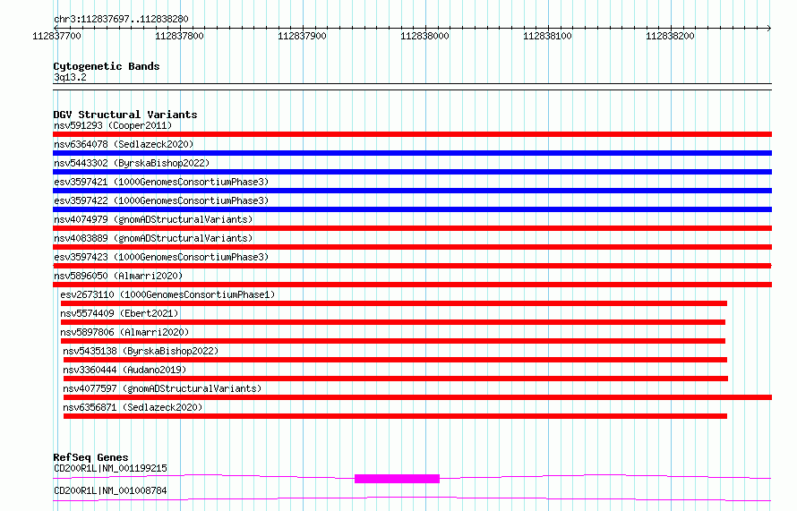The height and width of the screenshot is (511, 797).
Task: Click the red bar under nsv4077597
Action: [418, 397]
